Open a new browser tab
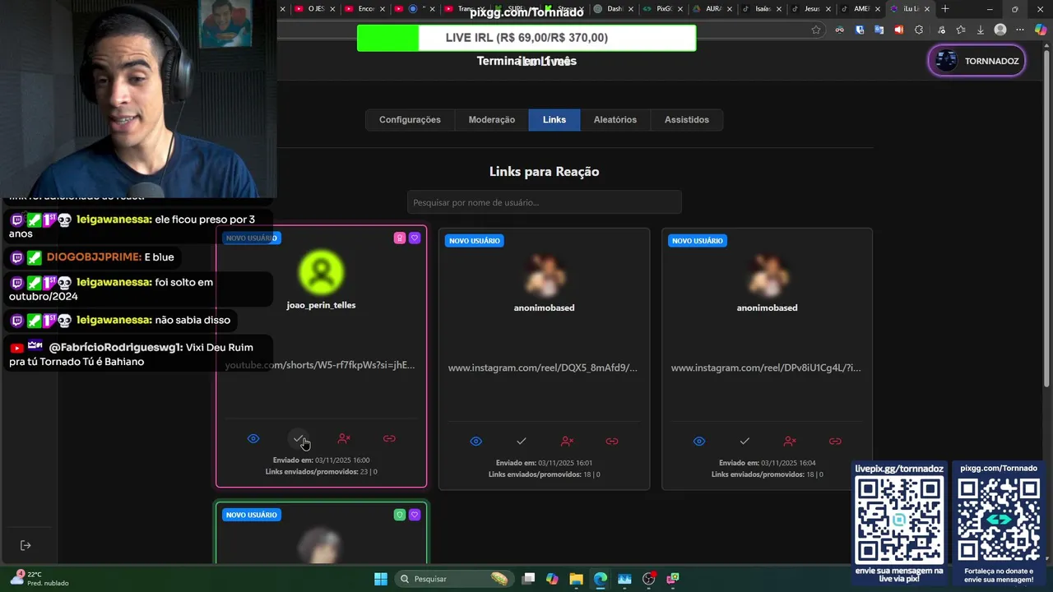 [x=945, y=9]
